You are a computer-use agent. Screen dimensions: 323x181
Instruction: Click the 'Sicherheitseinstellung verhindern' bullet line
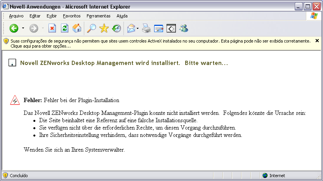tap(141, 135)
